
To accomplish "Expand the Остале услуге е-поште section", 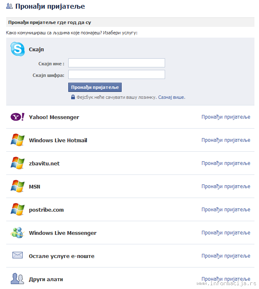I will (62, 256).
